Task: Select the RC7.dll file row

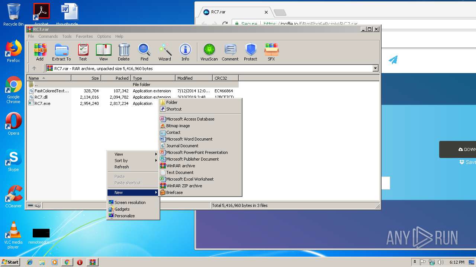Action: [133, 97]
